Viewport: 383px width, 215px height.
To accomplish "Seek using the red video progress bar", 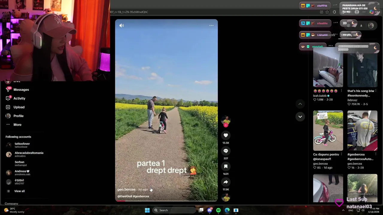I will coord(166,201).
